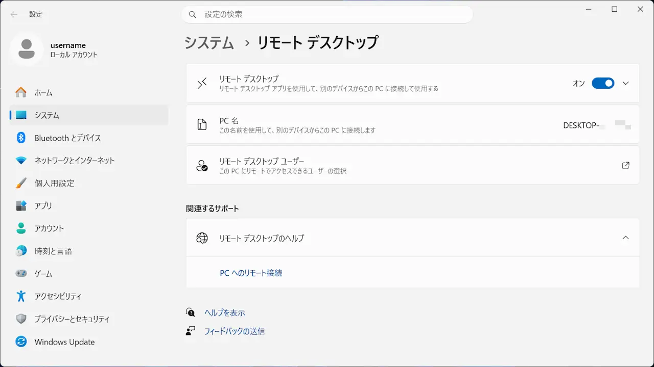Turn off the Remote Desktop toggle
Image resolution: width=654 pixels, height=367 pixels.
(603, 83)
